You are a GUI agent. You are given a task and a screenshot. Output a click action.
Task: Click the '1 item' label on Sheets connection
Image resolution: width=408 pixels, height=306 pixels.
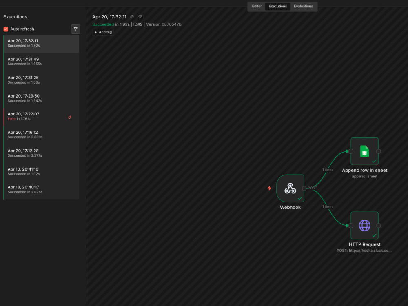(x=327, y=170)
